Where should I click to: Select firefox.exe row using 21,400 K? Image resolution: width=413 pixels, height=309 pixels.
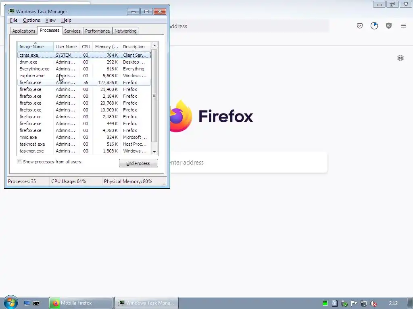click(84, 89)
